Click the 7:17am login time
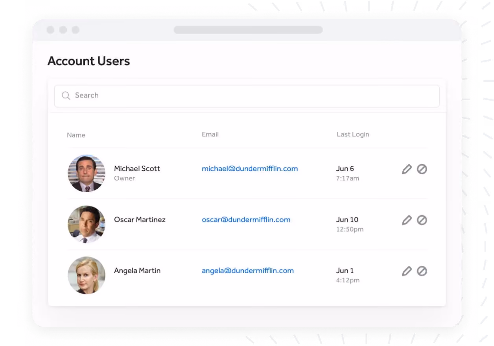Viewport: 494px width, 346px height. [x=348, y=178]
